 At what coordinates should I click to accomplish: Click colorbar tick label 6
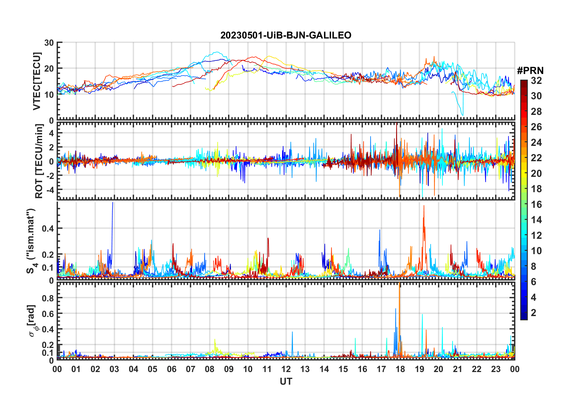coord(534,282)
